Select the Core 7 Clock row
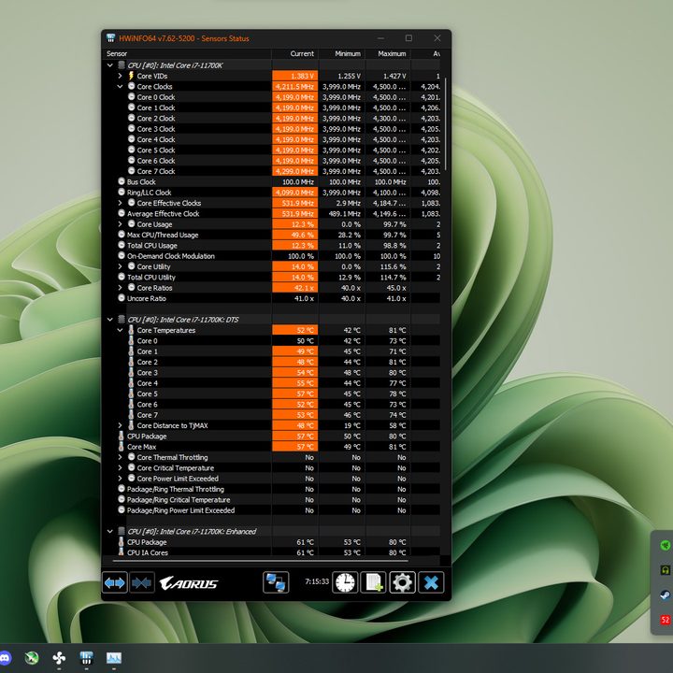The width and height of the screenshot is (673, 673). (x=271, y=171)
